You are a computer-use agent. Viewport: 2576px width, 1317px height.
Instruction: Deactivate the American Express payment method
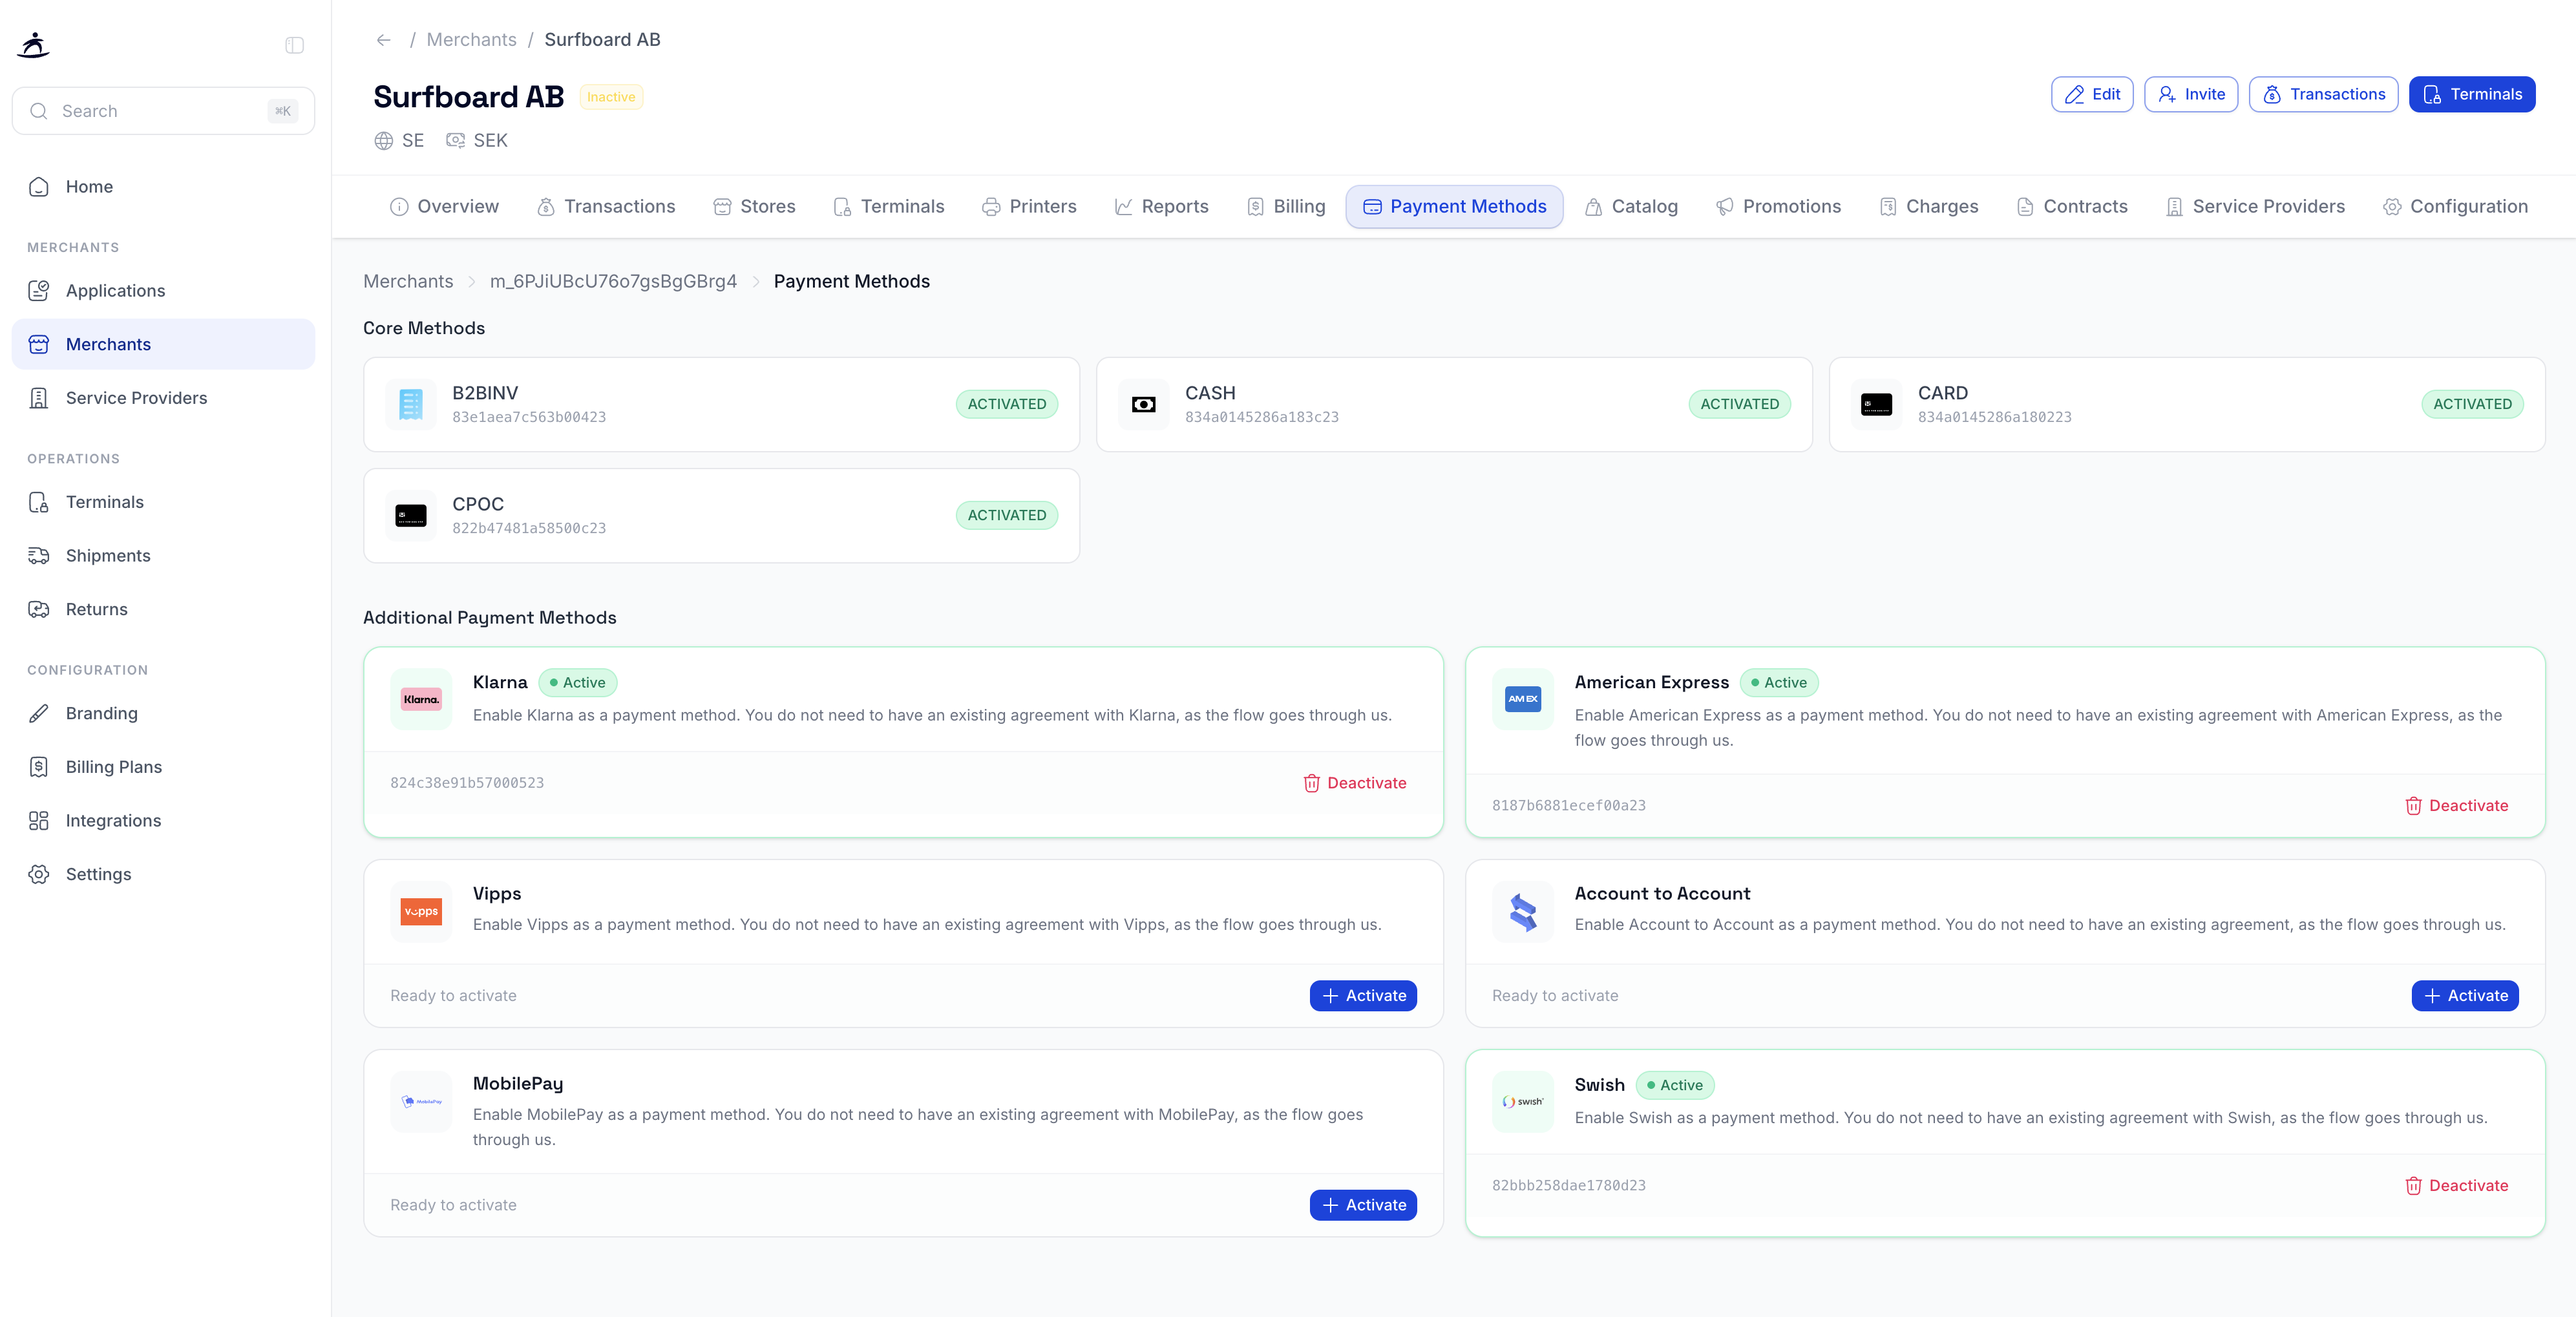2457,805
